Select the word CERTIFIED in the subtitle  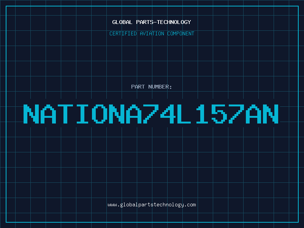(x=123, y=33)
